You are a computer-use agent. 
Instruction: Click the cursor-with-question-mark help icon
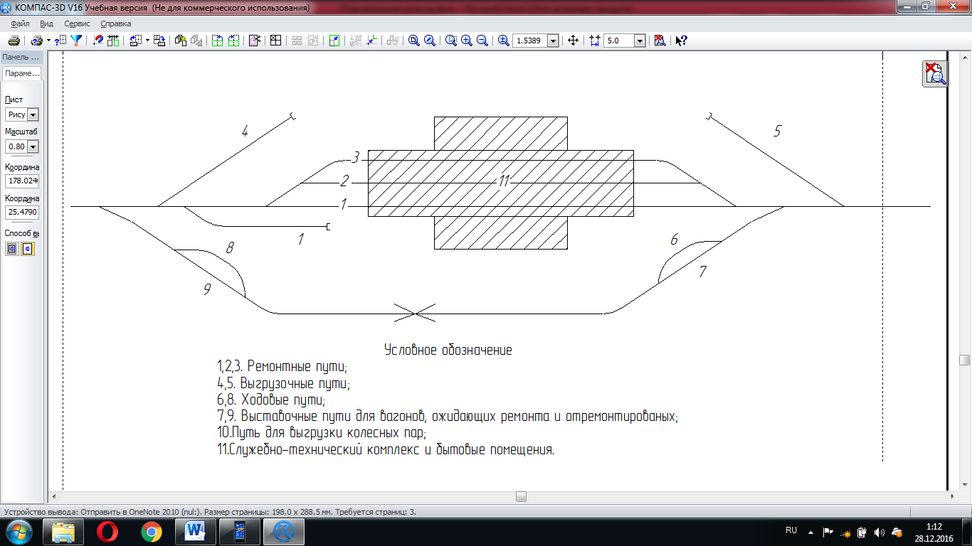pos(681,41)
